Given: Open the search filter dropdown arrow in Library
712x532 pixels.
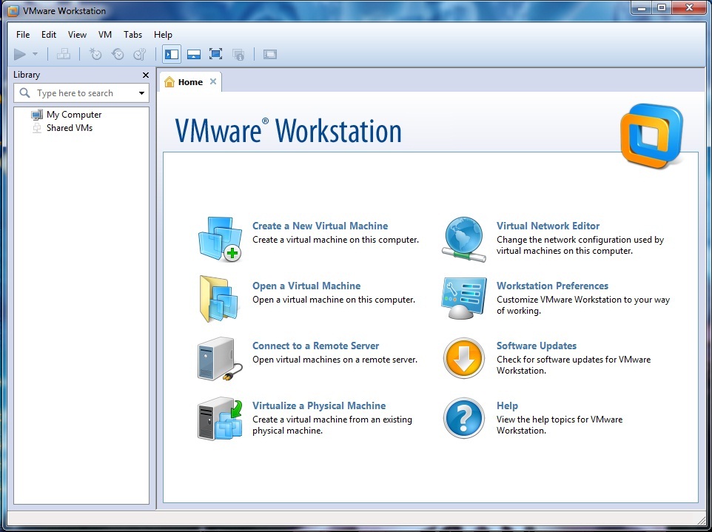Looking at the screenshot, I should click(x=141, y=93).
